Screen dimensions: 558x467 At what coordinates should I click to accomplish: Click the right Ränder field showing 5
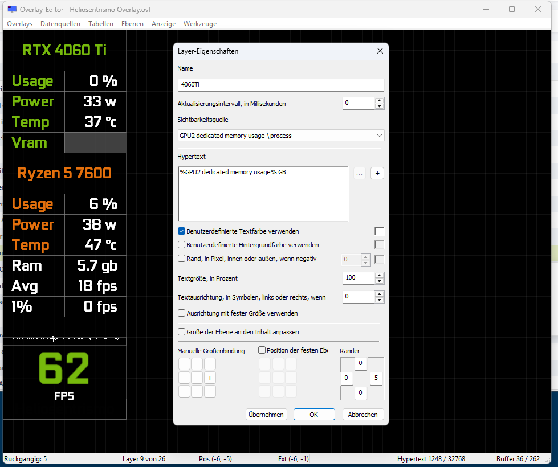coord(376,378)
